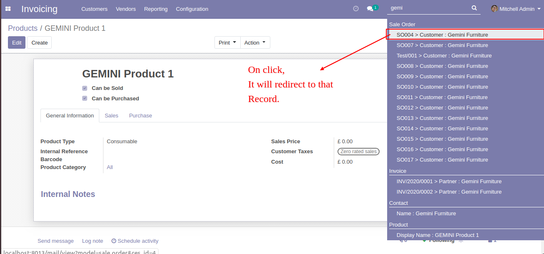Open Mitchell Admin user menu arrow

click(x=539, y=9)
